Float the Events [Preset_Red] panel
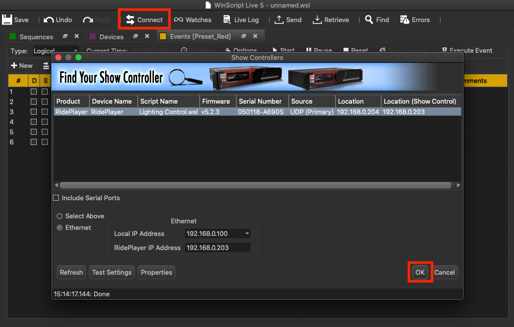This screenshot has width=514, height=327. 243,36
